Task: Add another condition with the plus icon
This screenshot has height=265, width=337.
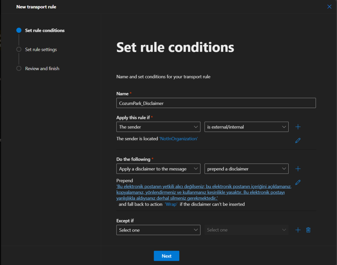Action: pos(298,127)
